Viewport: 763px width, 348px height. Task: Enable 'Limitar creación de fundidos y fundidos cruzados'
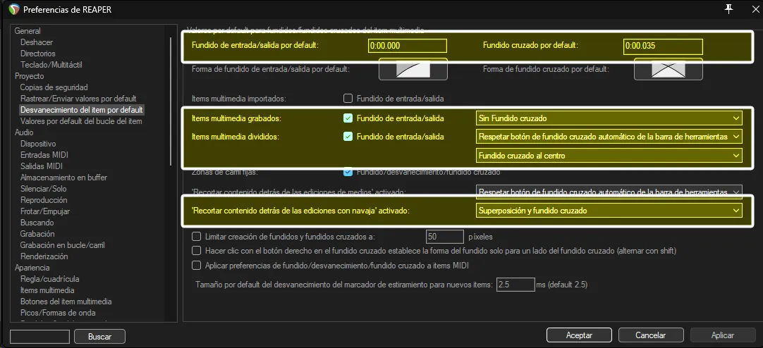tap(197, 237)
